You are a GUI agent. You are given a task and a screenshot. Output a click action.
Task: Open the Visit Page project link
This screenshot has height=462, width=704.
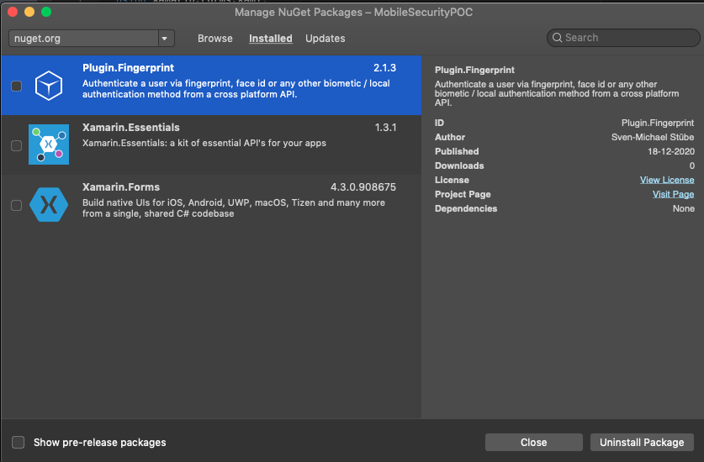tap(673, 194)
